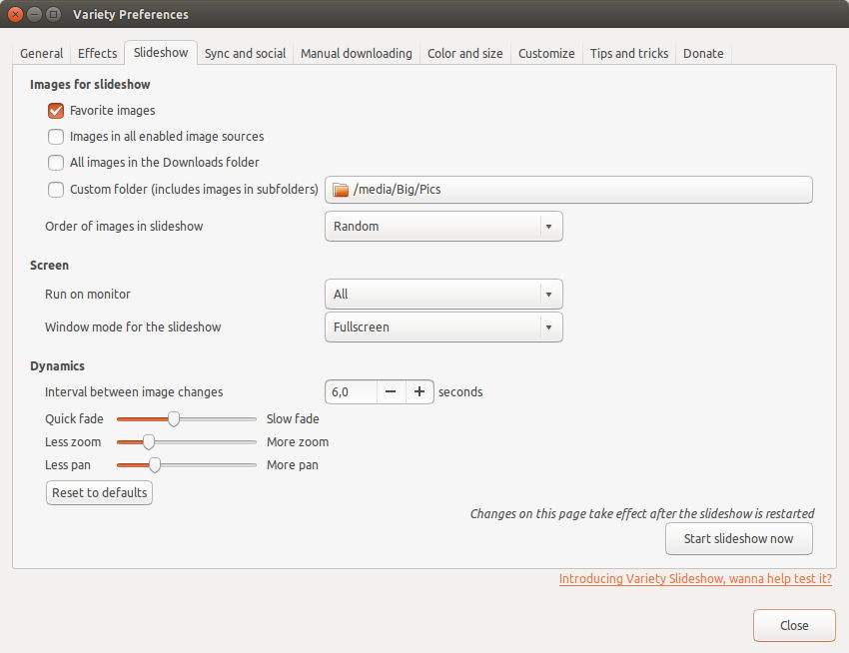Open the Introducing Variety Slideshow link
Viewport: 849px width, 653px height.
[695, 579]
